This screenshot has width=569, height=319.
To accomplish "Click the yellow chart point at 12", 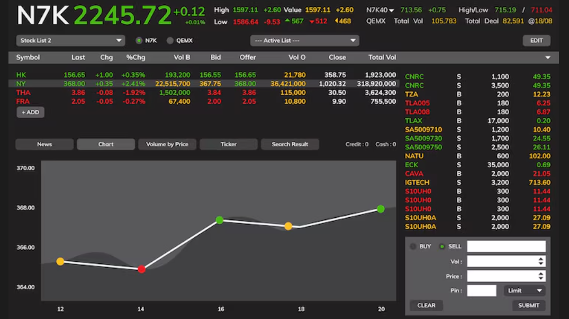I will 60,261.
